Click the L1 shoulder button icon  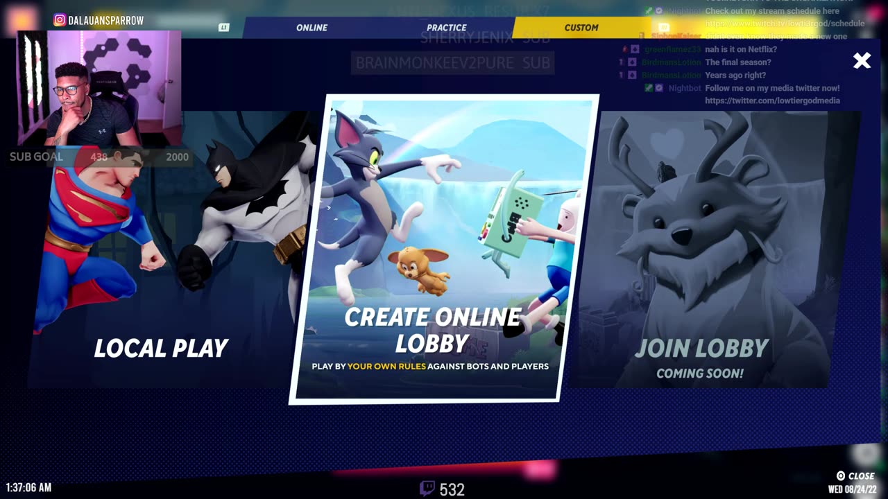pos(223,28)
